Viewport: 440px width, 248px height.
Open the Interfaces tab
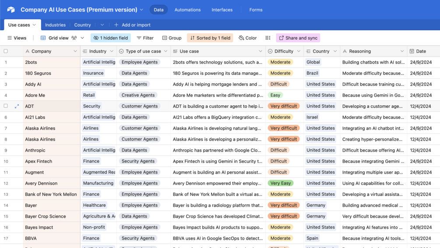(x=222, y=10)
